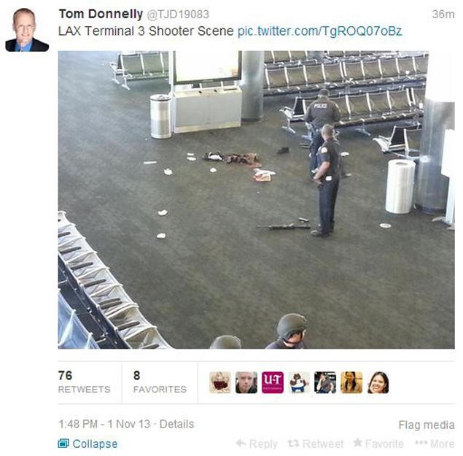Open the More options menu
Viewport: 463px width, 456px height.
click(x=435, y=444)
